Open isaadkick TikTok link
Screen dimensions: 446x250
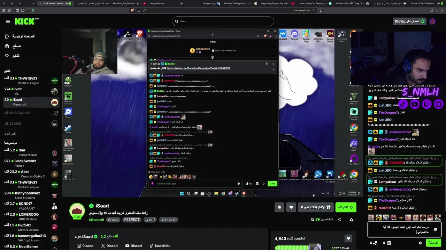click(160, 246)
